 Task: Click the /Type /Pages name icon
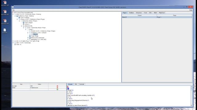tap(23, 23)
